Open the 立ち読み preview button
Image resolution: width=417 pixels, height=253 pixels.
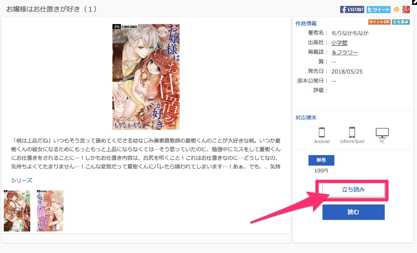point(353,190)
